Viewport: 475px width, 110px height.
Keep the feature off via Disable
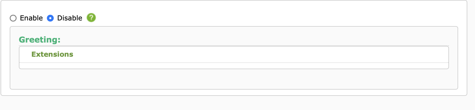pos(50,18)
